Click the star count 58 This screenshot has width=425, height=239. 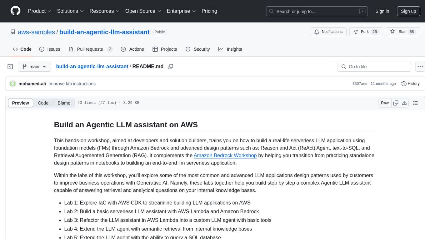coord(412,32)
